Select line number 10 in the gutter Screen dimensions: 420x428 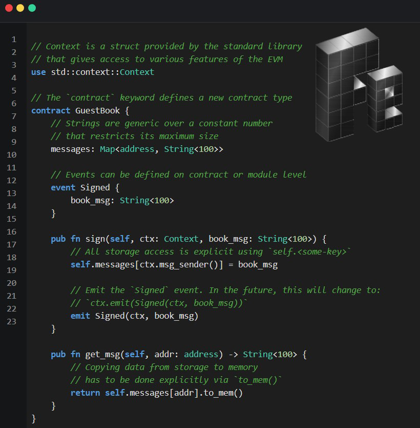point(12,155)
